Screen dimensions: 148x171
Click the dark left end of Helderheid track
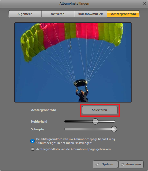(66, 122)
